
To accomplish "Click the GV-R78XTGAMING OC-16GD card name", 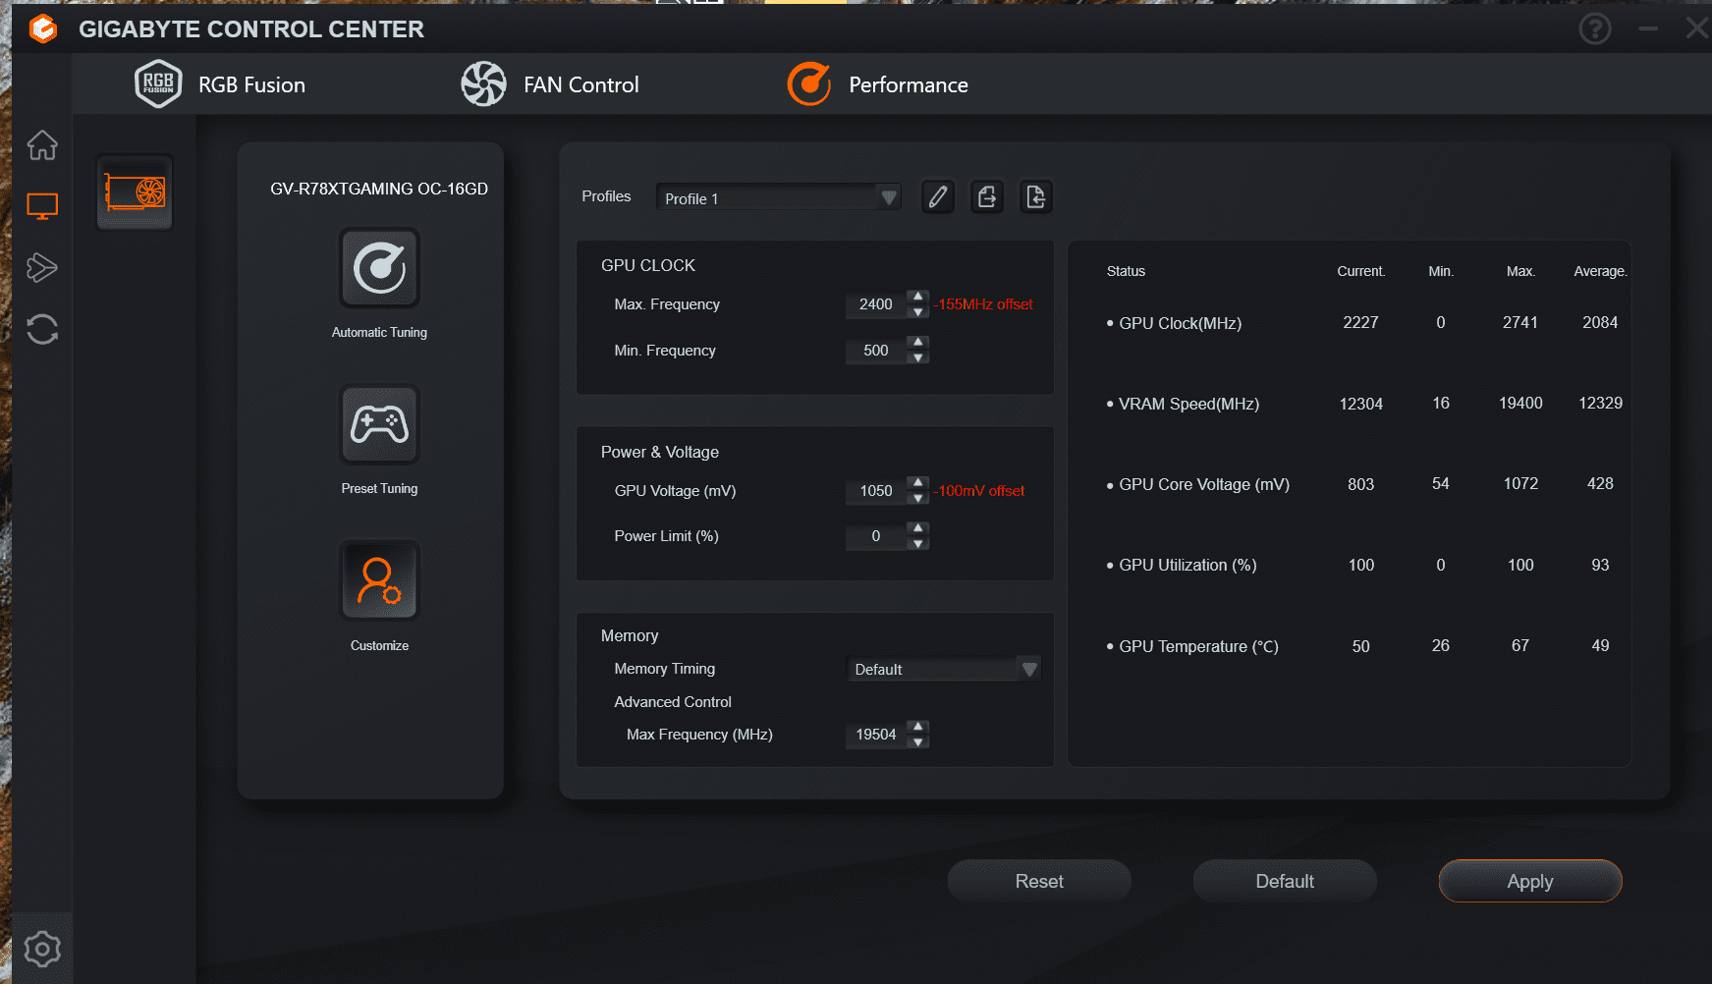I will click(x=379, y=189).
